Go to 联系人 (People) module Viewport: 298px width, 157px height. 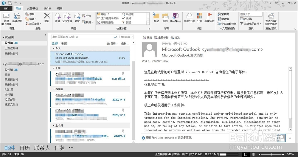pyautogui.click(x=42, y=148)
